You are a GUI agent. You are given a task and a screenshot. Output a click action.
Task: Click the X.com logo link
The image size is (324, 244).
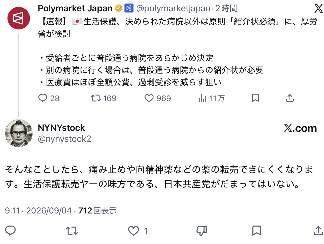tap(300, 128)
